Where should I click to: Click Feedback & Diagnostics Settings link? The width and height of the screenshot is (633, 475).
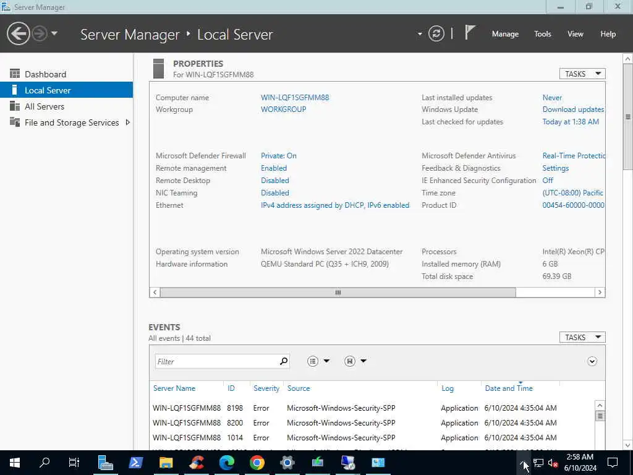point(556,168)
